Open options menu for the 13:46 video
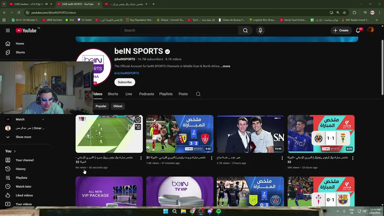384x216 pixels. 282,158
